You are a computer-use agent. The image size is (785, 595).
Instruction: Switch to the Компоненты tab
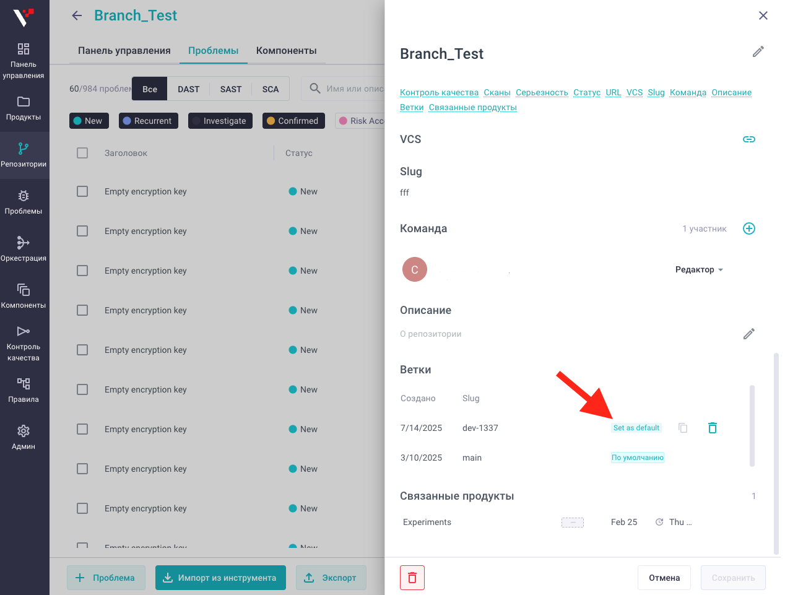tap(287, 51)
